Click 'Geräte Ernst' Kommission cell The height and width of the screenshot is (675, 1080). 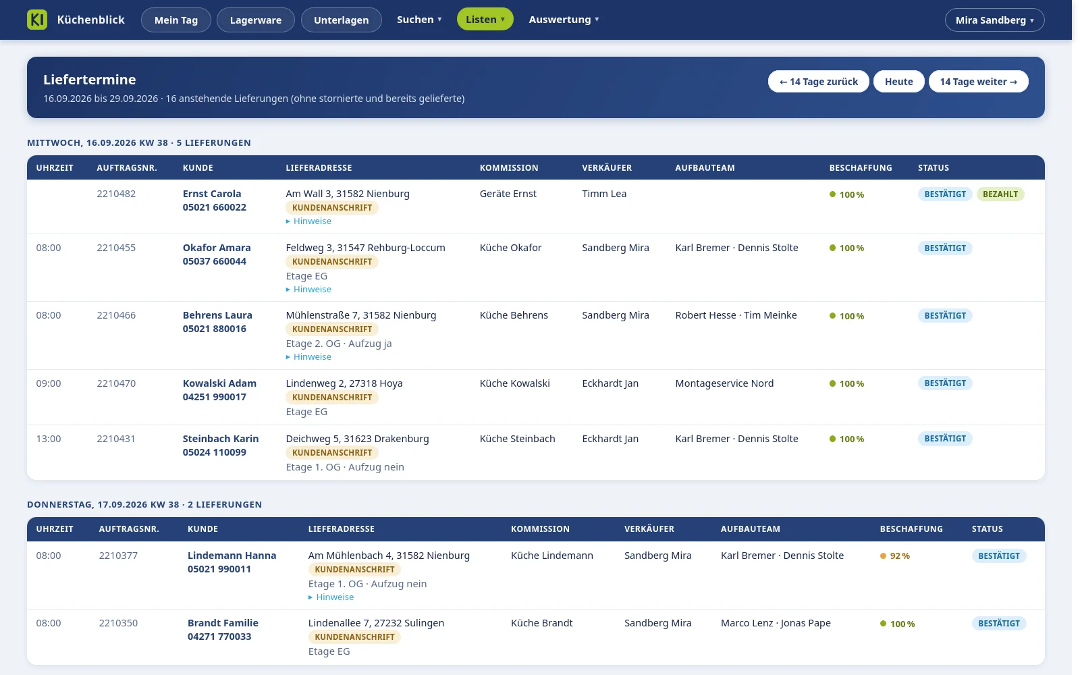pos(508,194)
